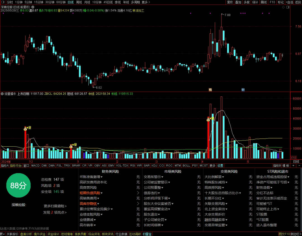Add the stock with +自选
The width and height of the screenshot is (302, 236).
click(289, 2)
